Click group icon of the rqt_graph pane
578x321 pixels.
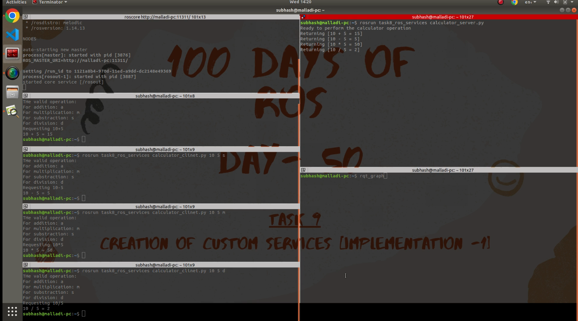(x=303, y=170)
